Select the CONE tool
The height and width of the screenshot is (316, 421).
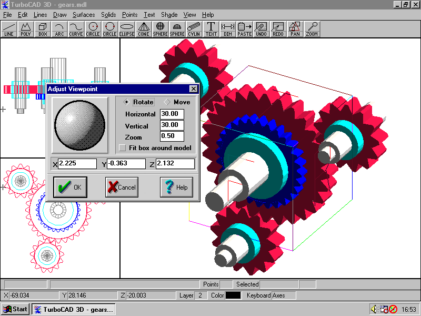143,29
